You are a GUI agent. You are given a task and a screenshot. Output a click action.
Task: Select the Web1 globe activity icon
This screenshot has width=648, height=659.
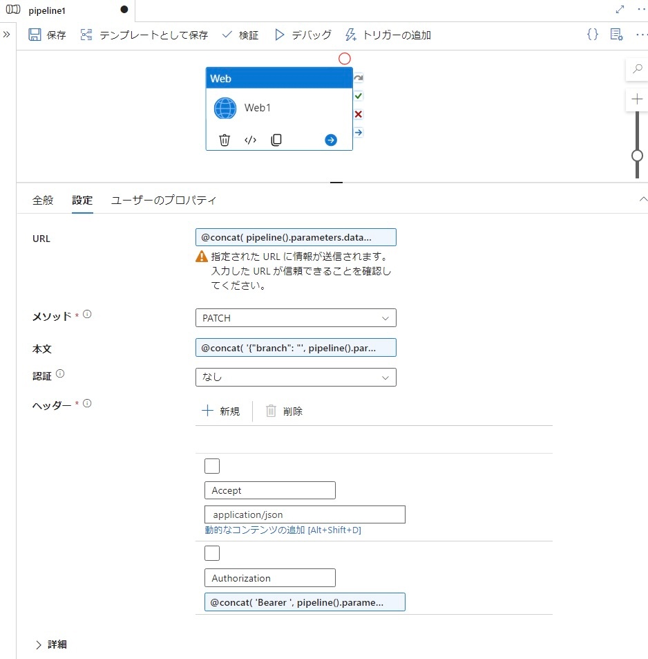[x=225, y=108]
